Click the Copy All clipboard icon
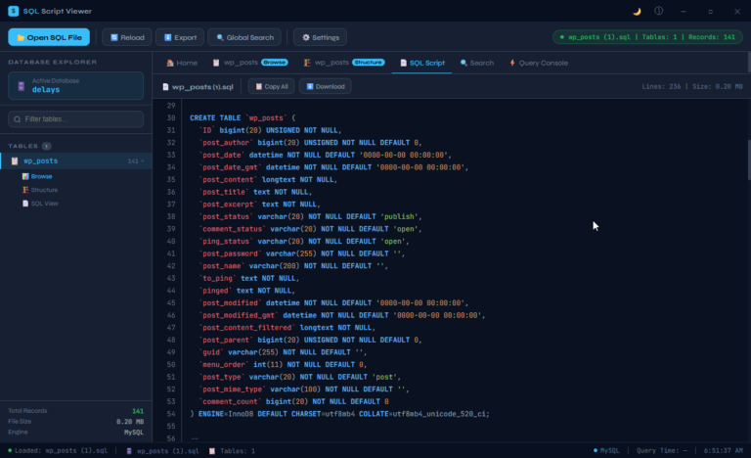The height and width of the screenshot is (458, 751). (x=258, y=86)
